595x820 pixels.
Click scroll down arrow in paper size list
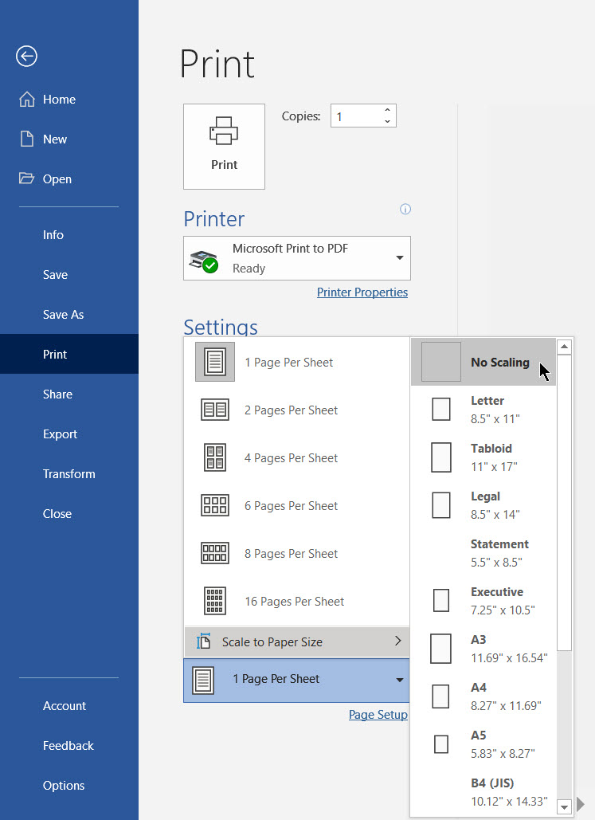pyautogui.click(x=564, y=806)
